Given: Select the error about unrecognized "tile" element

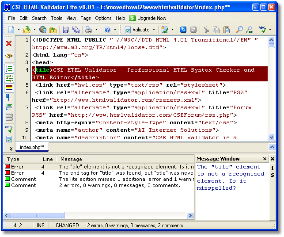Looking at the screenshot, I should 98,166.
